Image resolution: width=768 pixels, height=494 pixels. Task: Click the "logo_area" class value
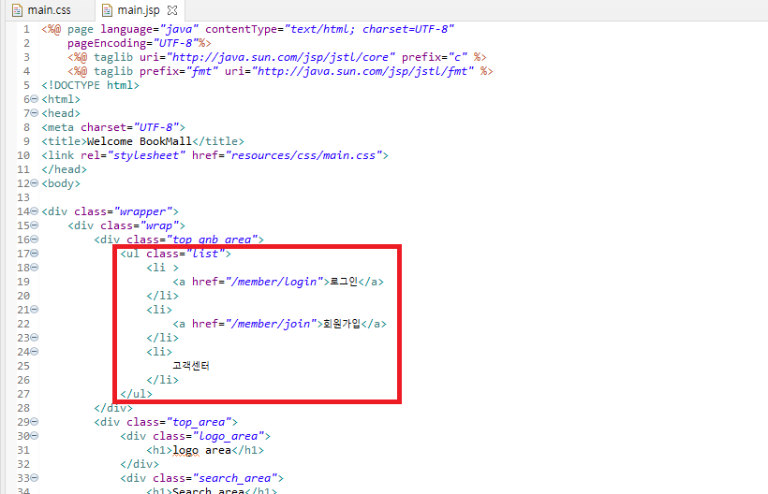229,436
